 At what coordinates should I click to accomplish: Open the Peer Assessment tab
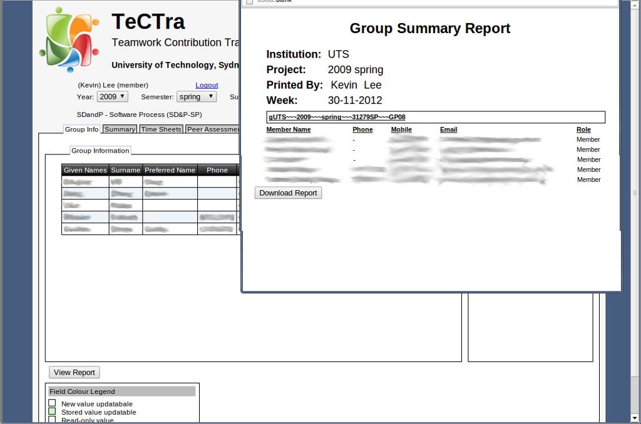point(213,129)
